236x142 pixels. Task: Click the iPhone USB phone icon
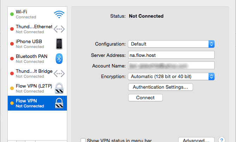tap(59, 44)
